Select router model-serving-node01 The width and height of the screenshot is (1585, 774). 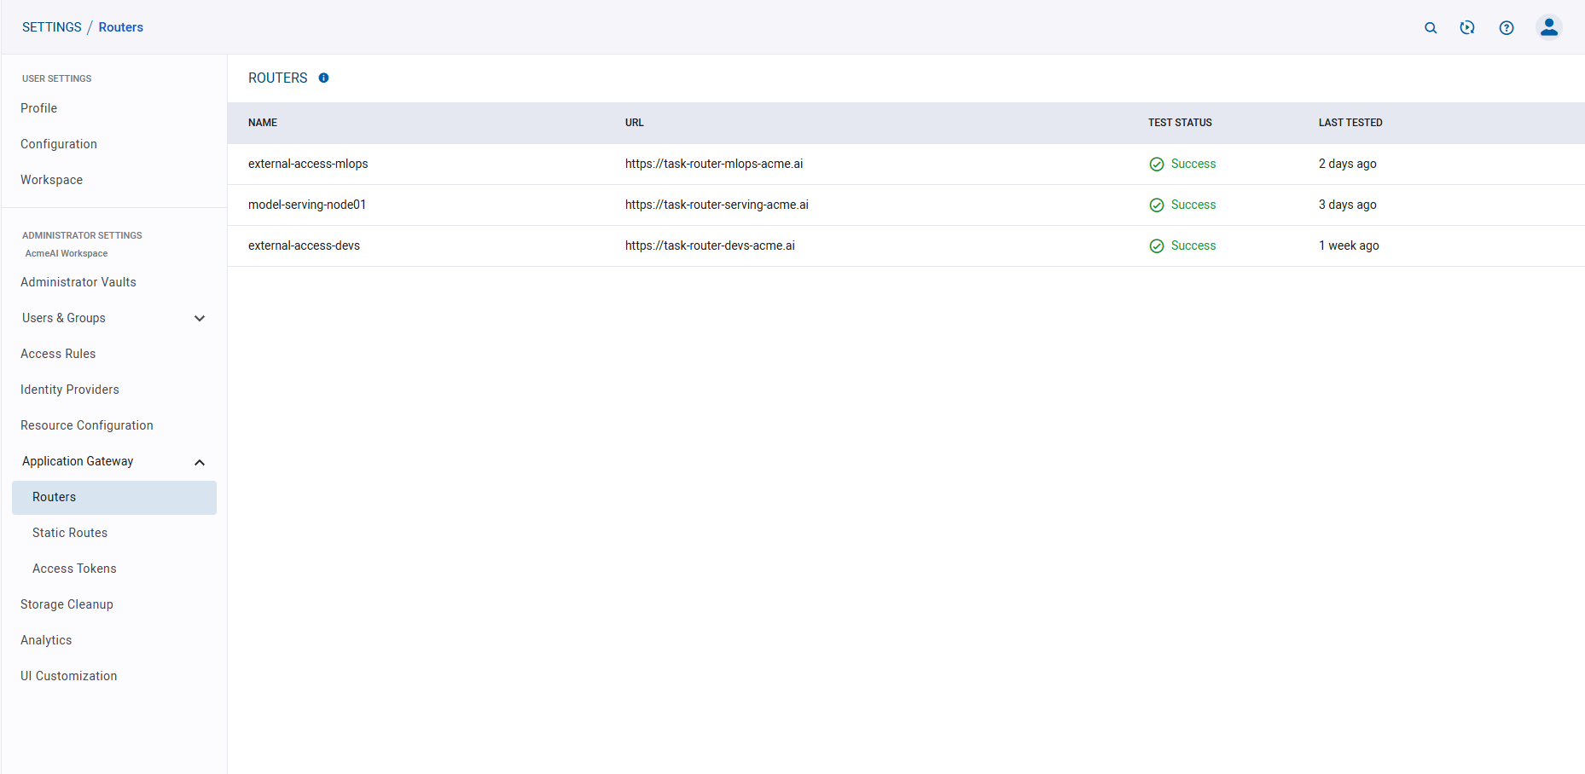307,205
